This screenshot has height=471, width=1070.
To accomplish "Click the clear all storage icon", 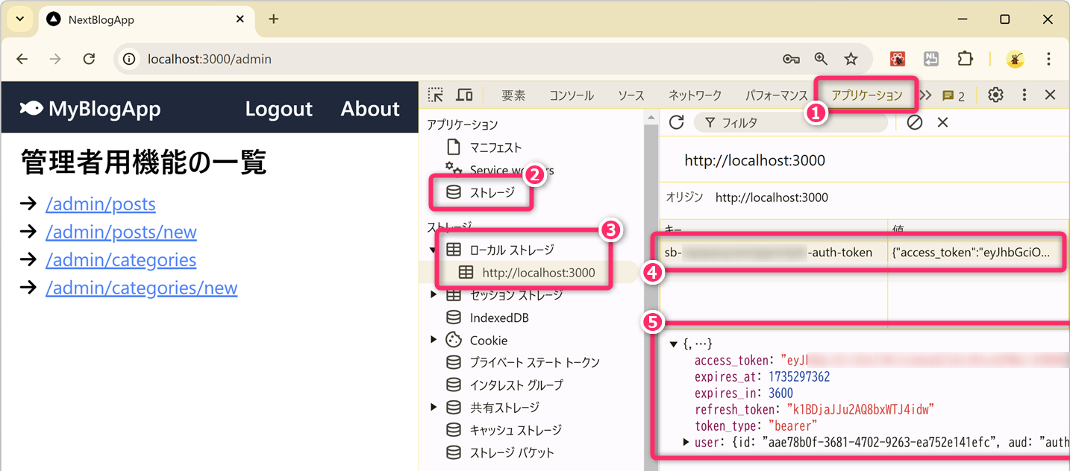I will point(915,122).
